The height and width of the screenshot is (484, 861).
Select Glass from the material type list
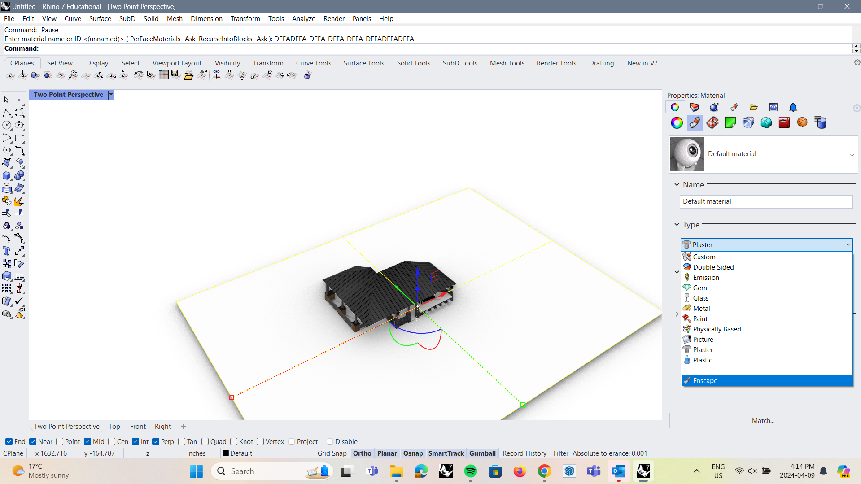point(701,298)
